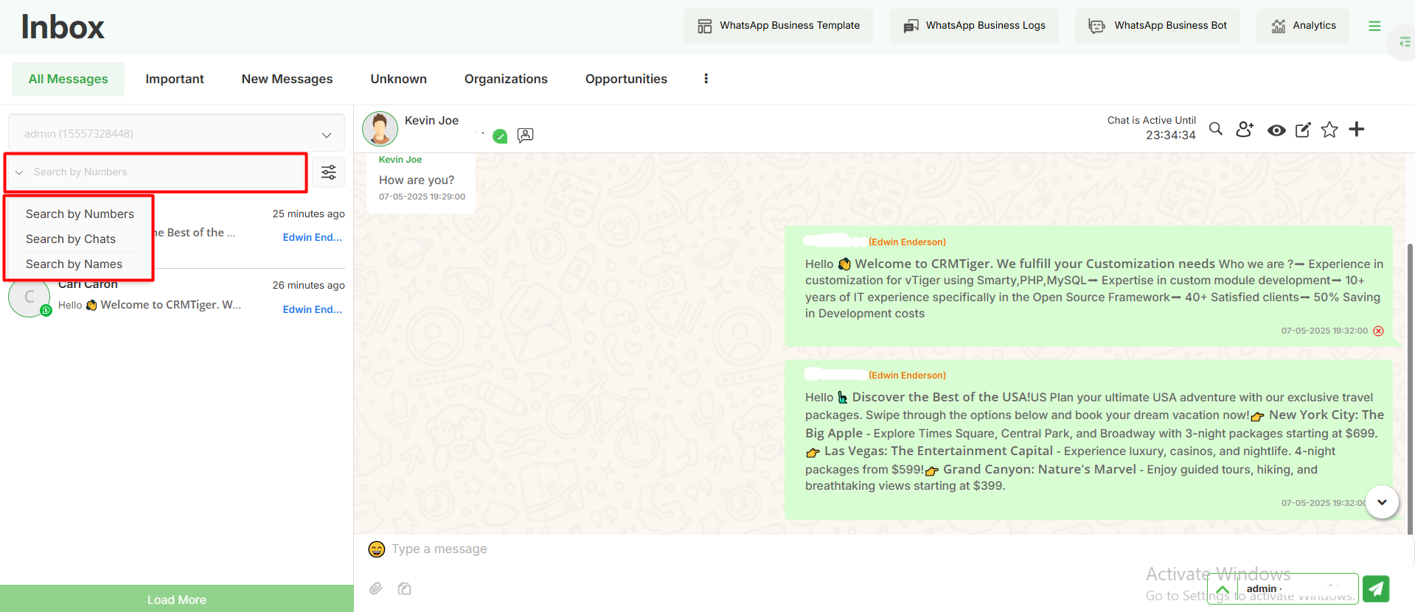Open the edit note pencil icon
This screenshot has width=1415, height=612.
click(1303, 130)
